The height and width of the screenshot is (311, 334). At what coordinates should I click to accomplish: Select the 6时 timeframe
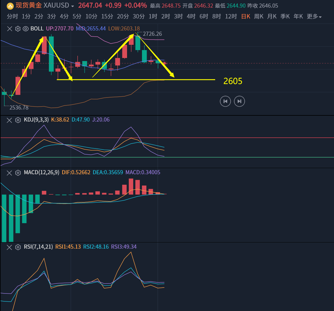[x=204, y=16]
